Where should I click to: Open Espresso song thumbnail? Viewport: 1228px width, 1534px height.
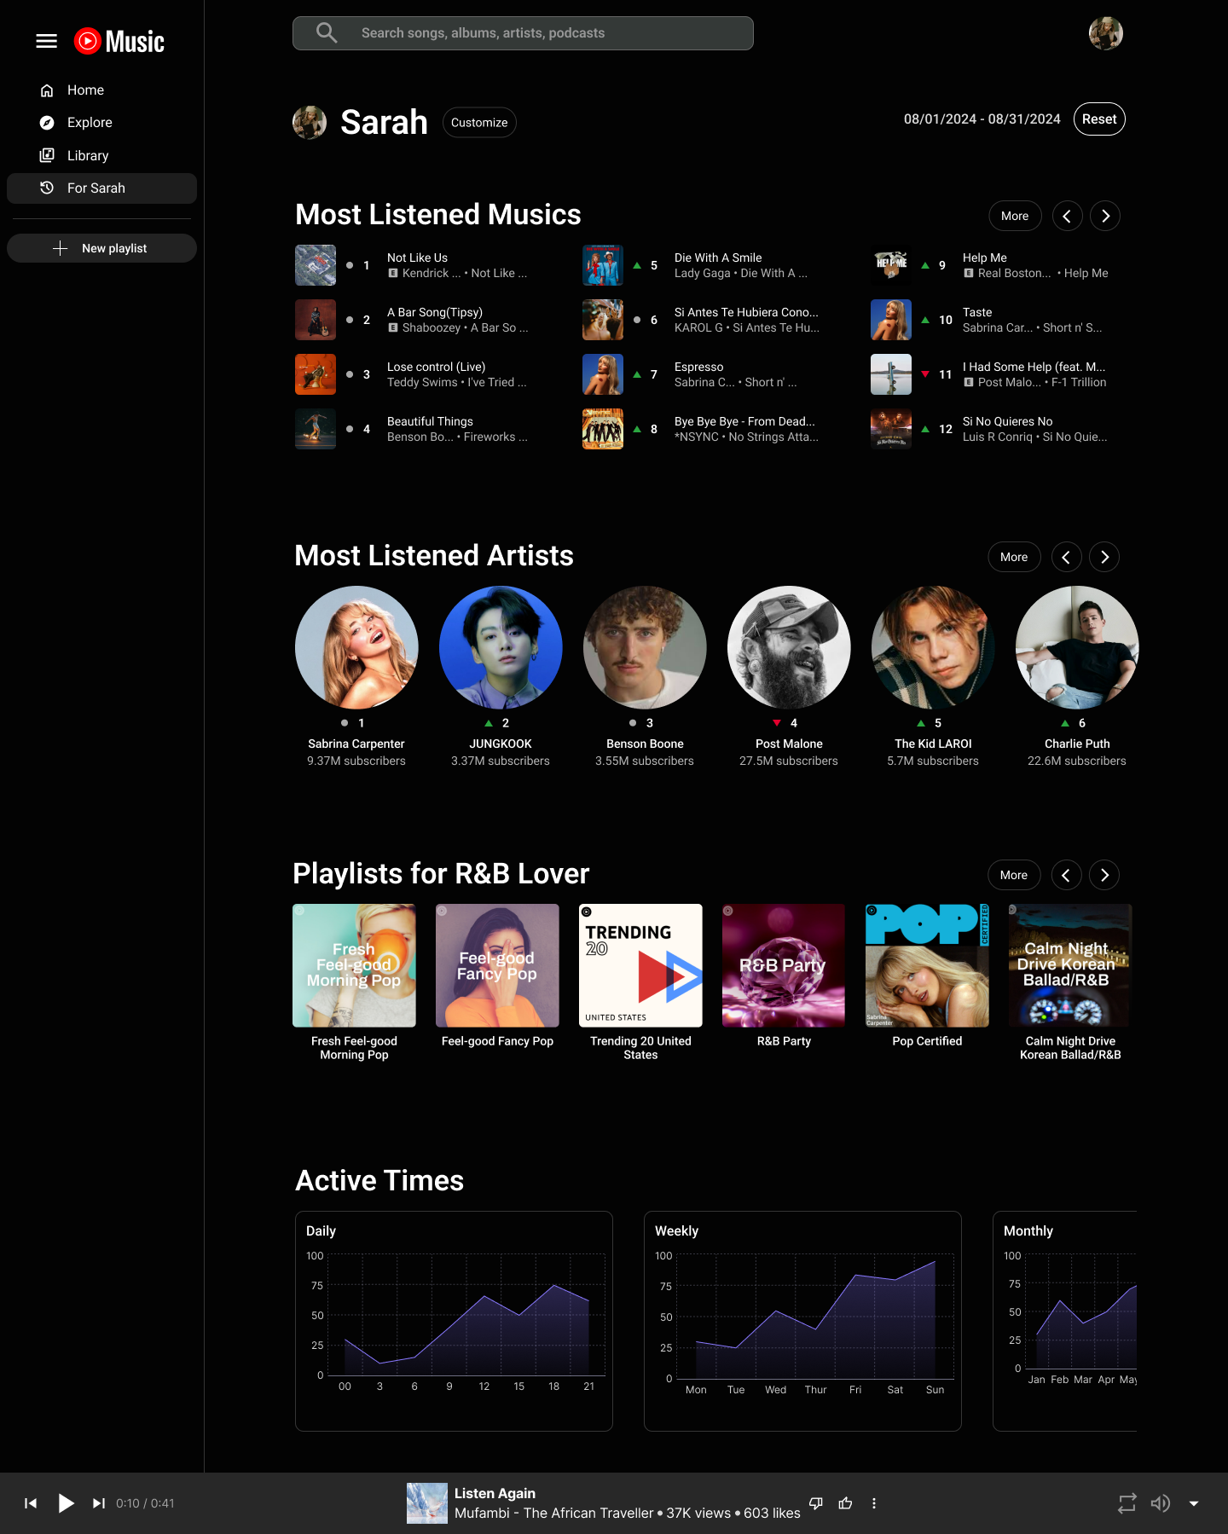[x=603, y=374]
